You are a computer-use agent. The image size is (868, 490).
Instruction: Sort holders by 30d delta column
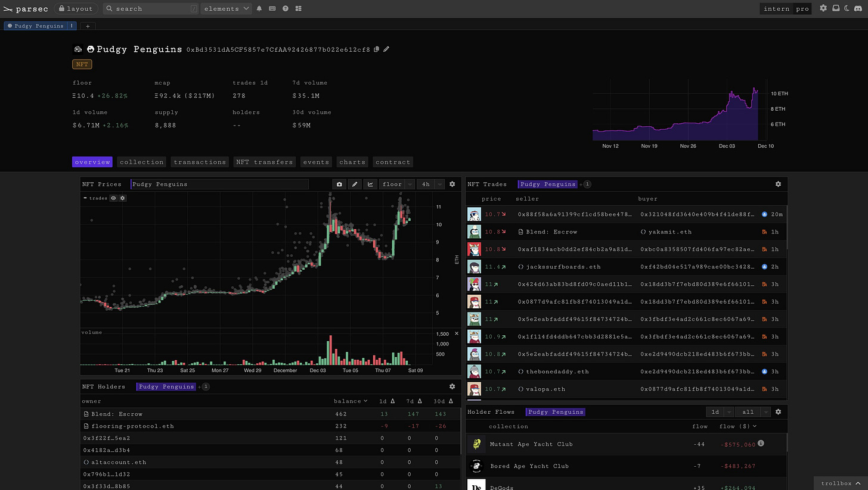[444, 401]
